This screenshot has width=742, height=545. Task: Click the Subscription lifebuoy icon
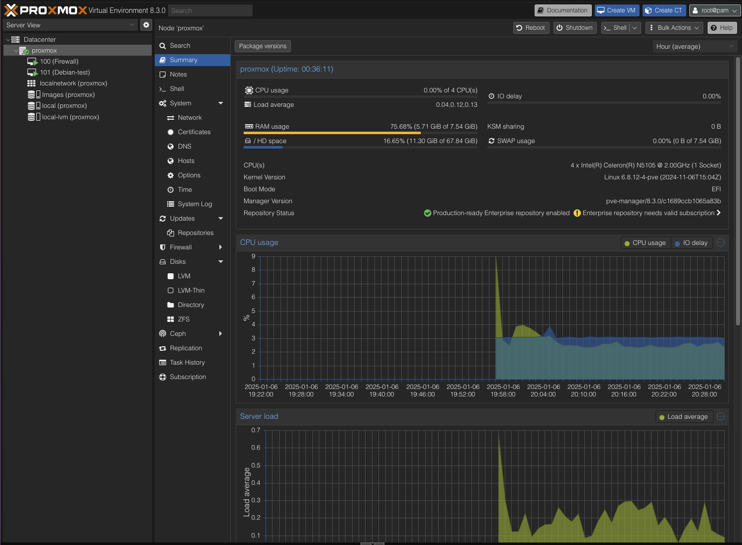(x=163, y=377)
